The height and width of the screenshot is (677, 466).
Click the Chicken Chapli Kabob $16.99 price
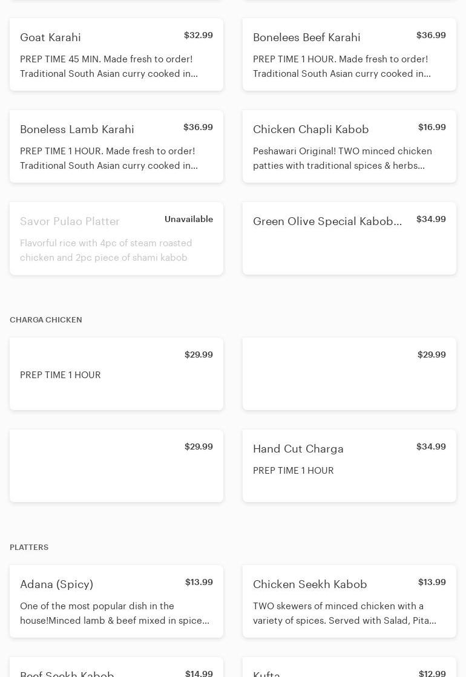(432, 128)
